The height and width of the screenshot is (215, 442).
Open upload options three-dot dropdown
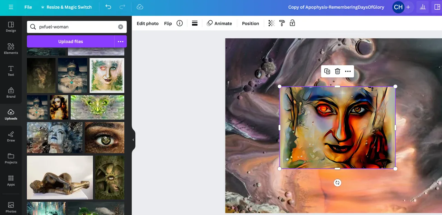tap(121, 41)
